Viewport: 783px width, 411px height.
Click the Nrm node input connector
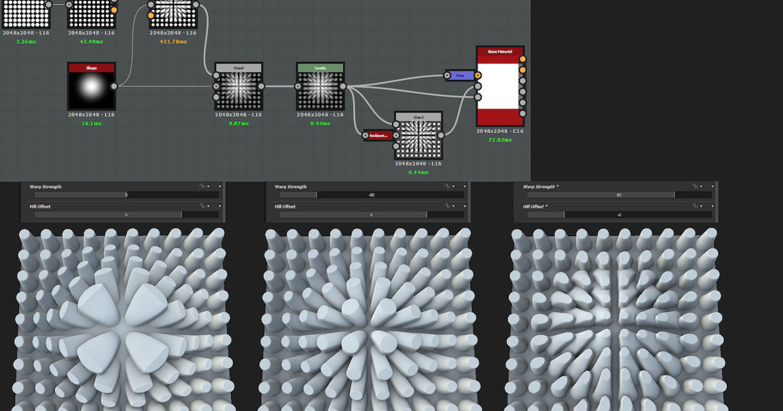[x=447, y=75]
